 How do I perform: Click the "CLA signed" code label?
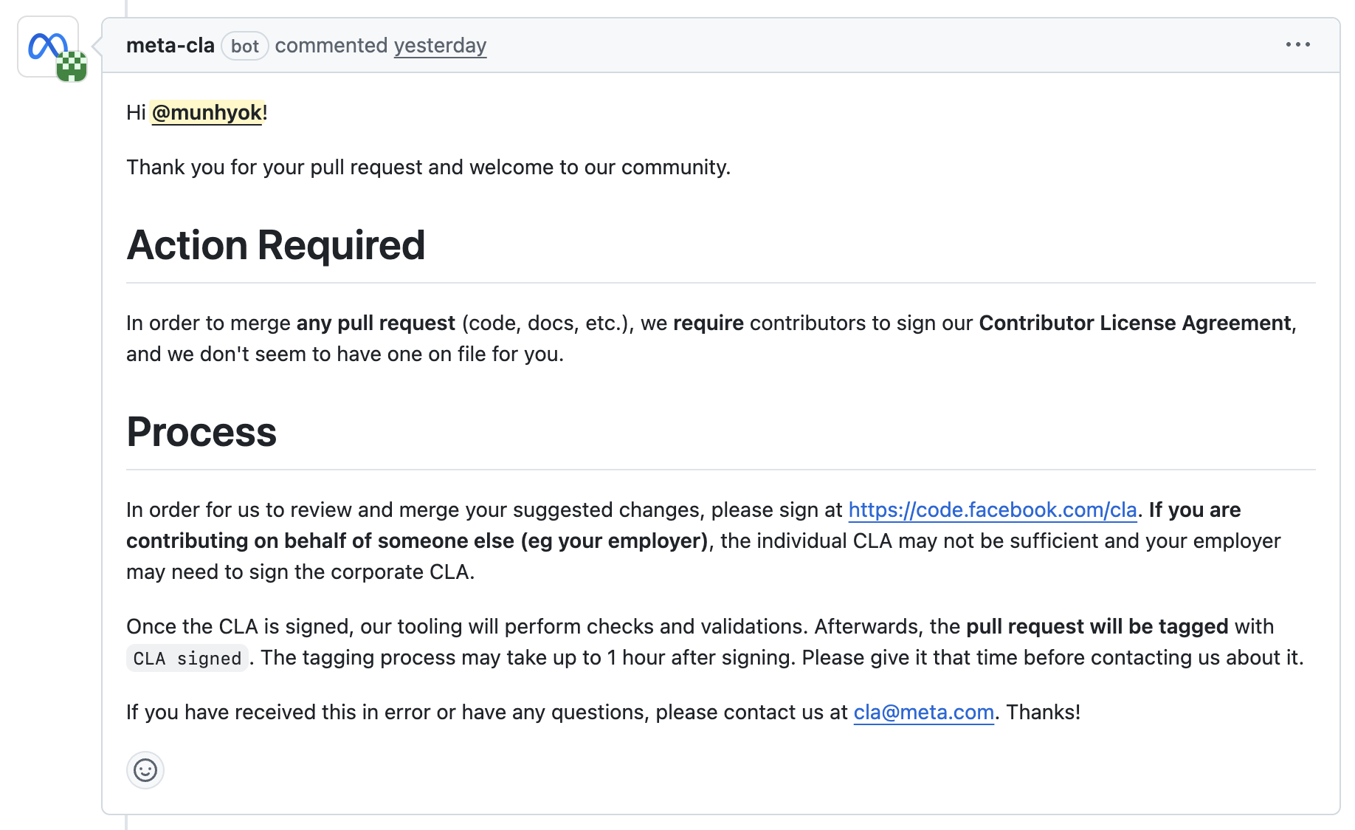[187, 658]
